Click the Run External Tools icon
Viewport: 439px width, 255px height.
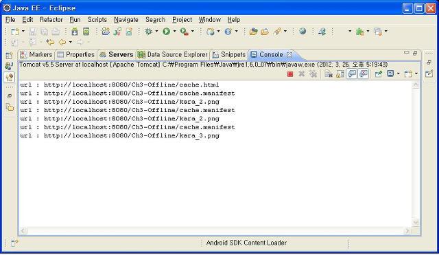point(185,32)
